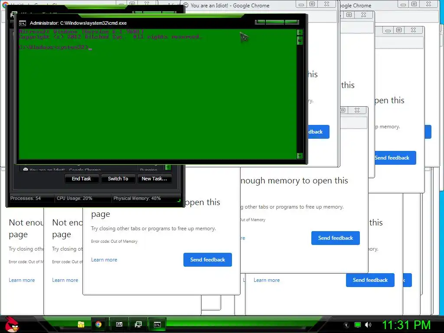
Task: Switch to cmd.exe taskbar icon
Action: [x=157, y=324]
